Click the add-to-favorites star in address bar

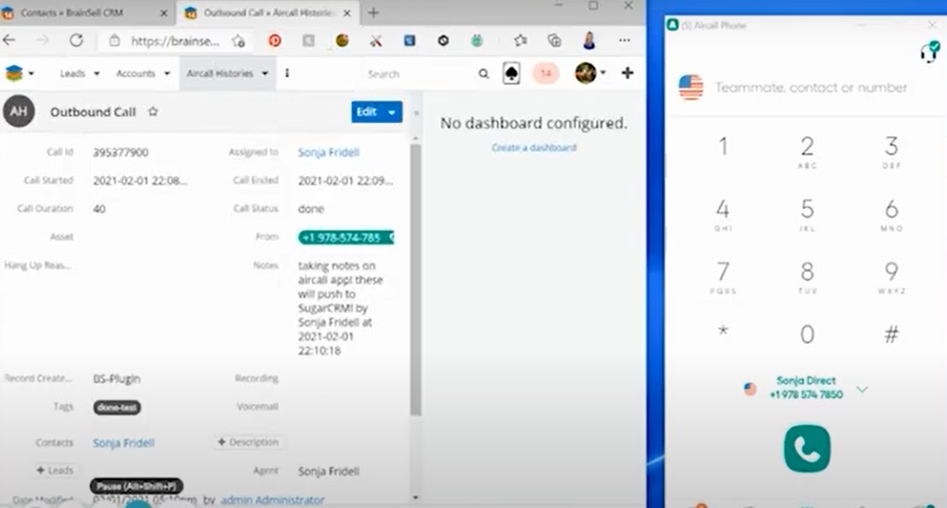pos(238,41)
